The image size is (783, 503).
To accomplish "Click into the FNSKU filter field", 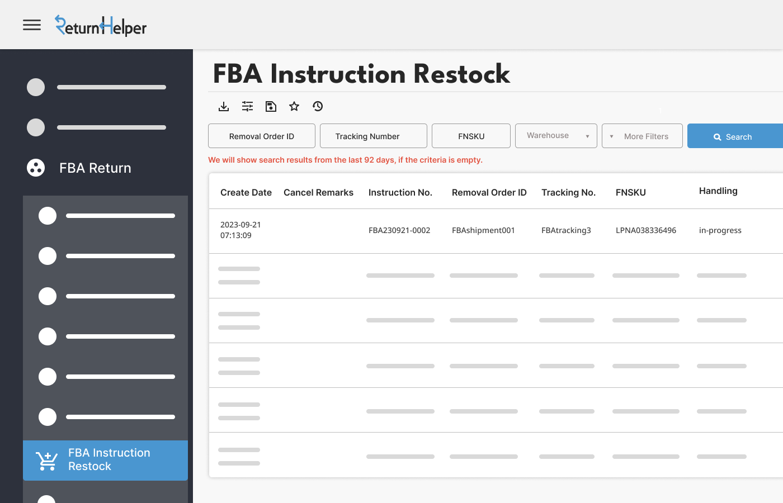I will tap(471, 136).
